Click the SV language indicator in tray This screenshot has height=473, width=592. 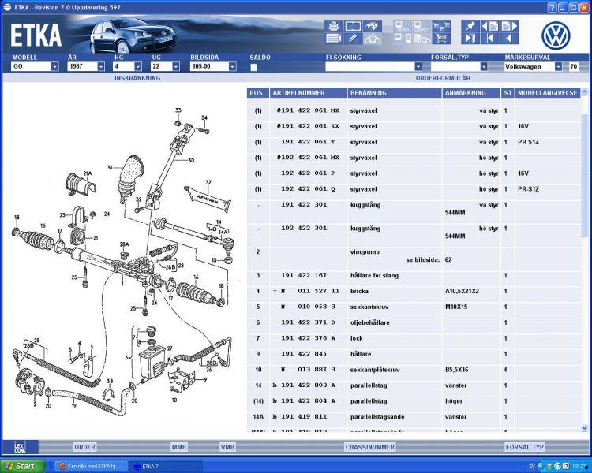(532, 467)
